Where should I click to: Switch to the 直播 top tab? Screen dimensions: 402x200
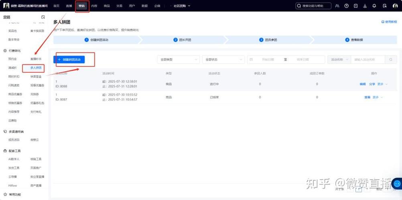[69, 6]
